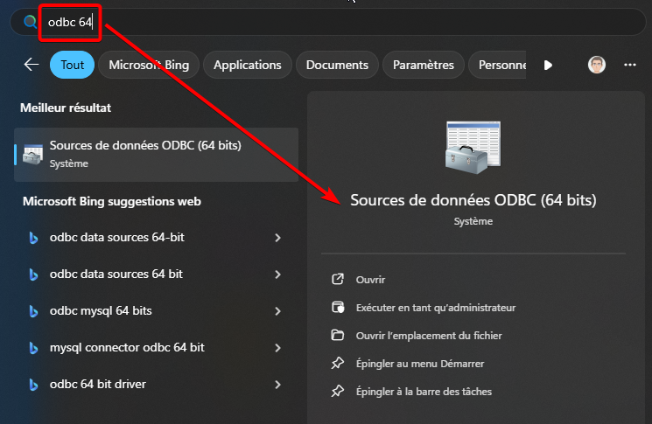The width and height of the screenshot is (652, 424).
Task: Click Bing icon beside odbc data sources 64 bit
Action: tap(33, 275)
